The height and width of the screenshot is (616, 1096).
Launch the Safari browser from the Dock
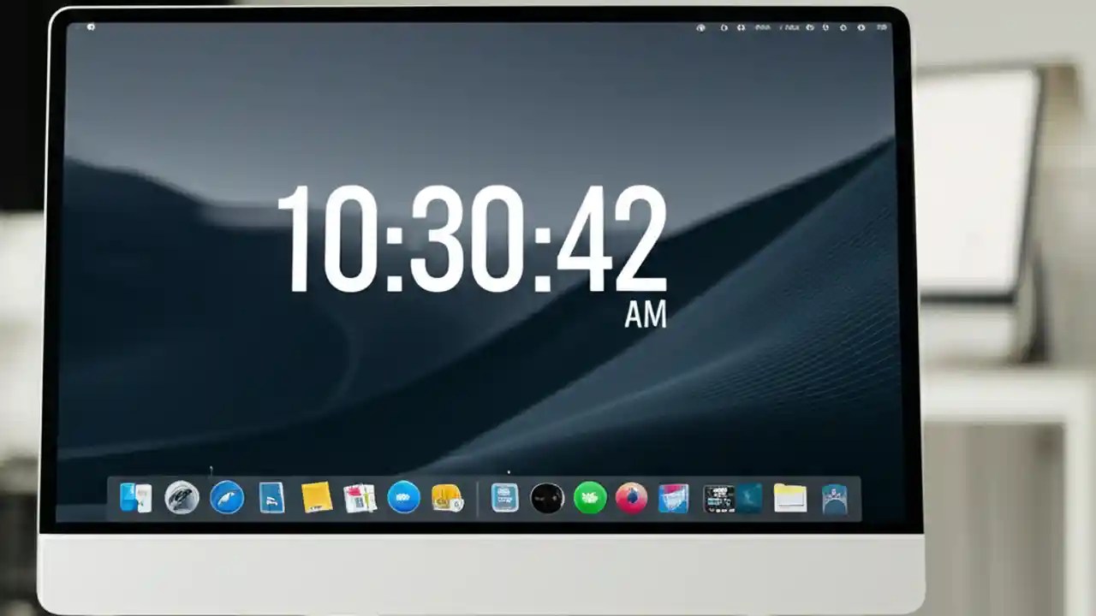point(225,496)
